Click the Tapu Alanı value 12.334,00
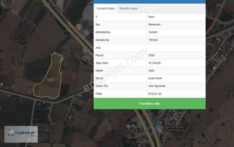Screen dimensions: 234x147 pos(154,63)
